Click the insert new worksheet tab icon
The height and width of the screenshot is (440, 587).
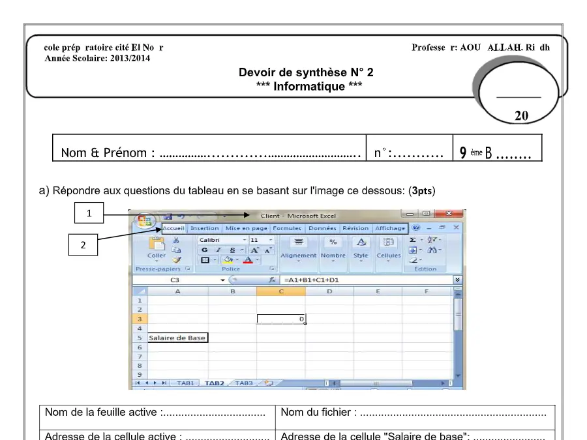point(269,383)
